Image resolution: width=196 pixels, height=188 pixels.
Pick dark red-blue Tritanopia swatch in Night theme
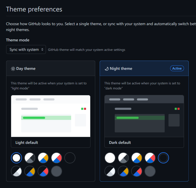[137, 171]
